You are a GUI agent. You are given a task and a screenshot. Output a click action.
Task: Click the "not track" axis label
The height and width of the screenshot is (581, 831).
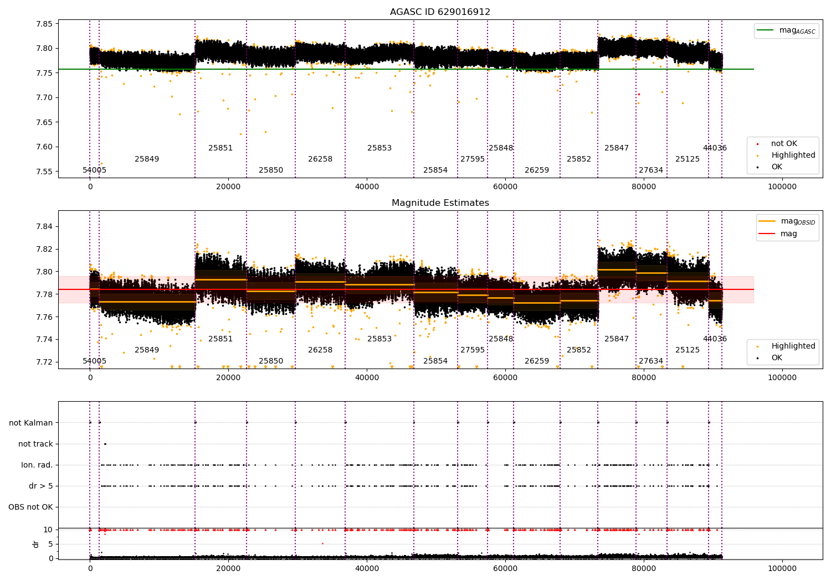(x=35, y=444)
